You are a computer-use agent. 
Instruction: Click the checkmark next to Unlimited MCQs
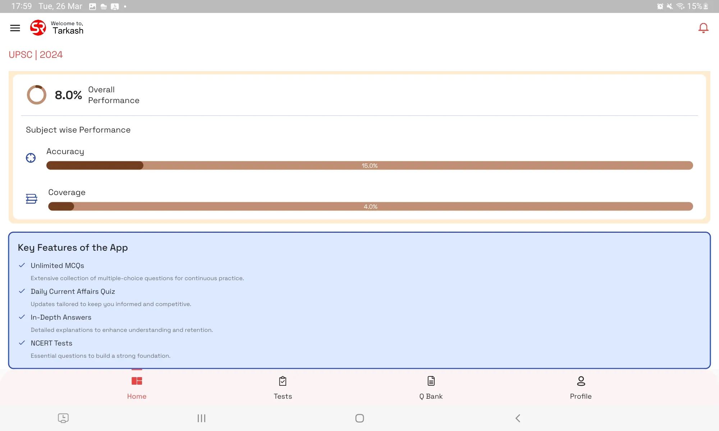click(x=22, y=265)
